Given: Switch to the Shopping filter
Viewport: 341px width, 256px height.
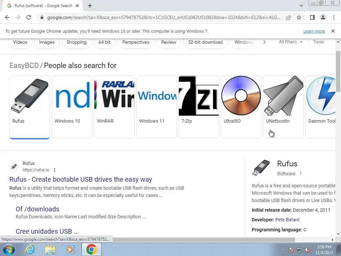Looking at the screenshot, I should (x=76, y=42).
